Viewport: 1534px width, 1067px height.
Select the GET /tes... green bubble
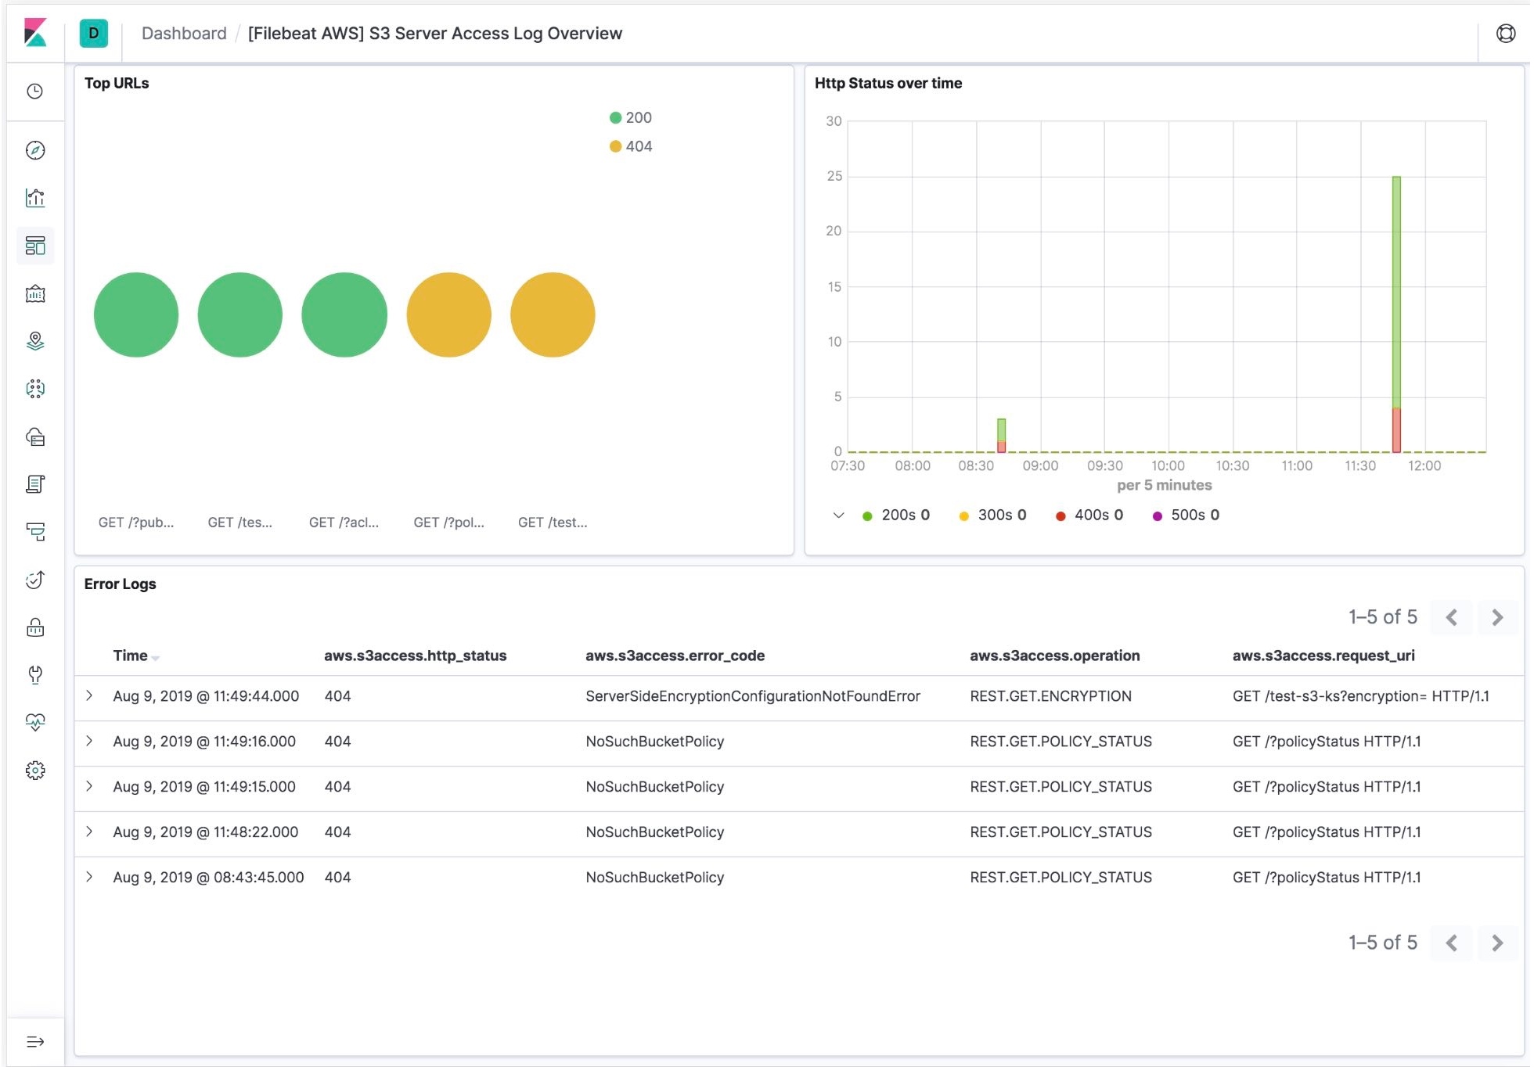click(x=240, y=314)
